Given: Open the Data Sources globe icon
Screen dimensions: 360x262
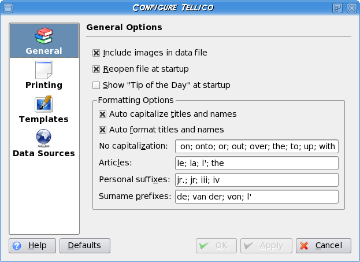Looking at the screenshot, I should 43,138.
